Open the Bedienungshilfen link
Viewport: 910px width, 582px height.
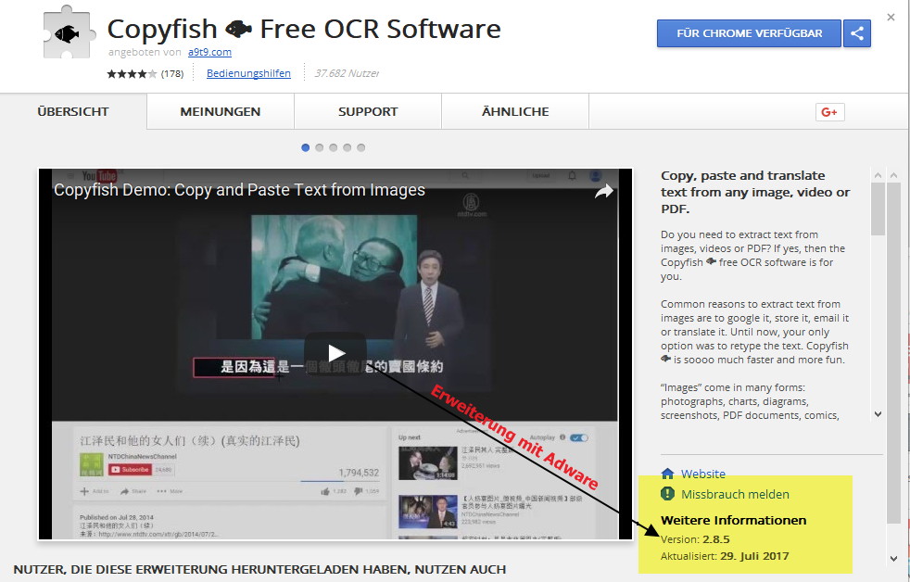coord(248,74)
